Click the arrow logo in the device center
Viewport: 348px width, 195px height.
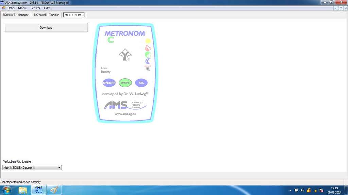point(125,55)
